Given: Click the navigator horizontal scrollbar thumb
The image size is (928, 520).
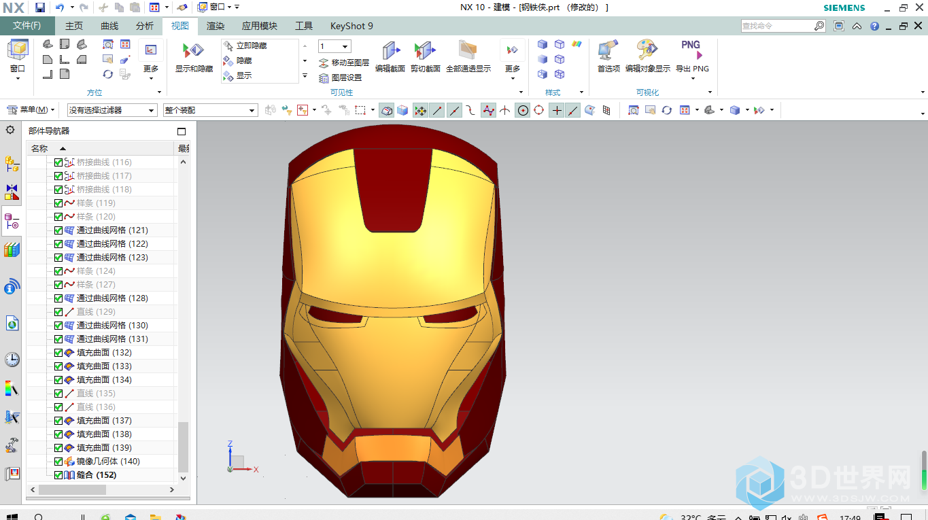Looking at the screenshot, I should tap(72, 489).
